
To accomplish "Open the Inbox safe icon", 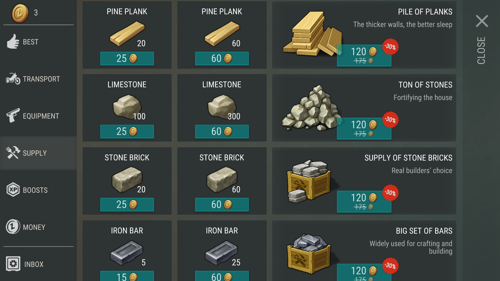I will click(13, 264).
